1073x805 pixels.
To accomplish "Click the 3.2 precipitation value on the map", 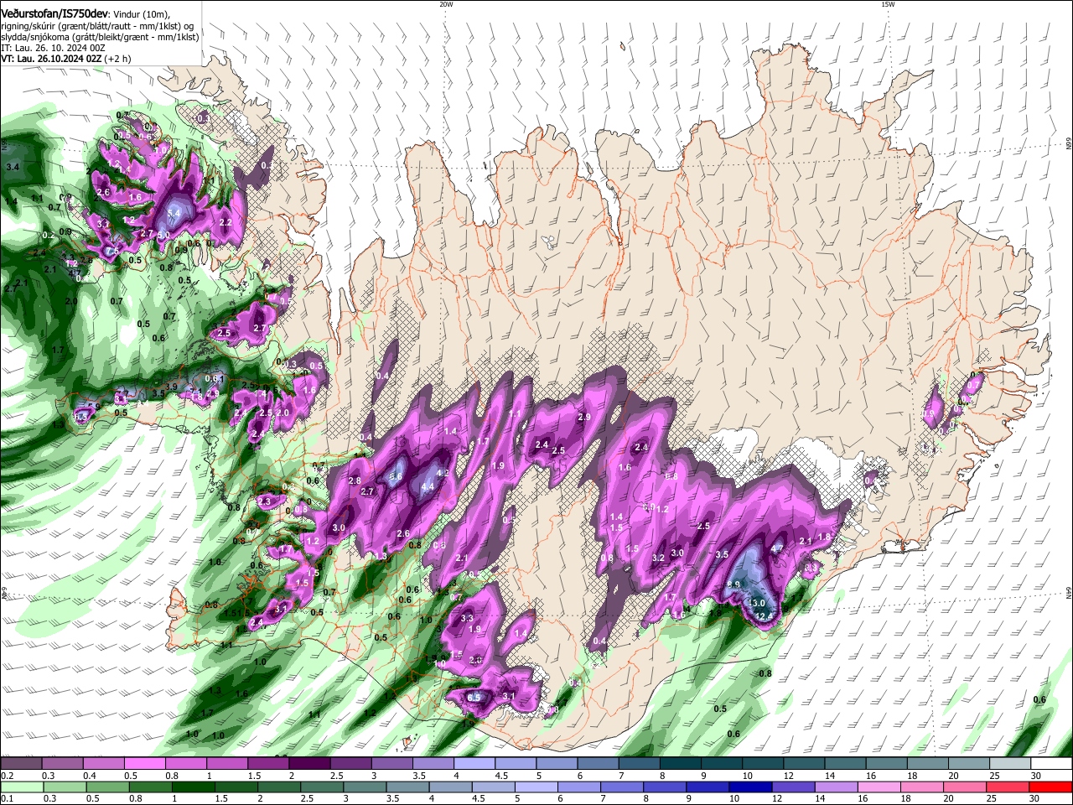I will (658, 558).
